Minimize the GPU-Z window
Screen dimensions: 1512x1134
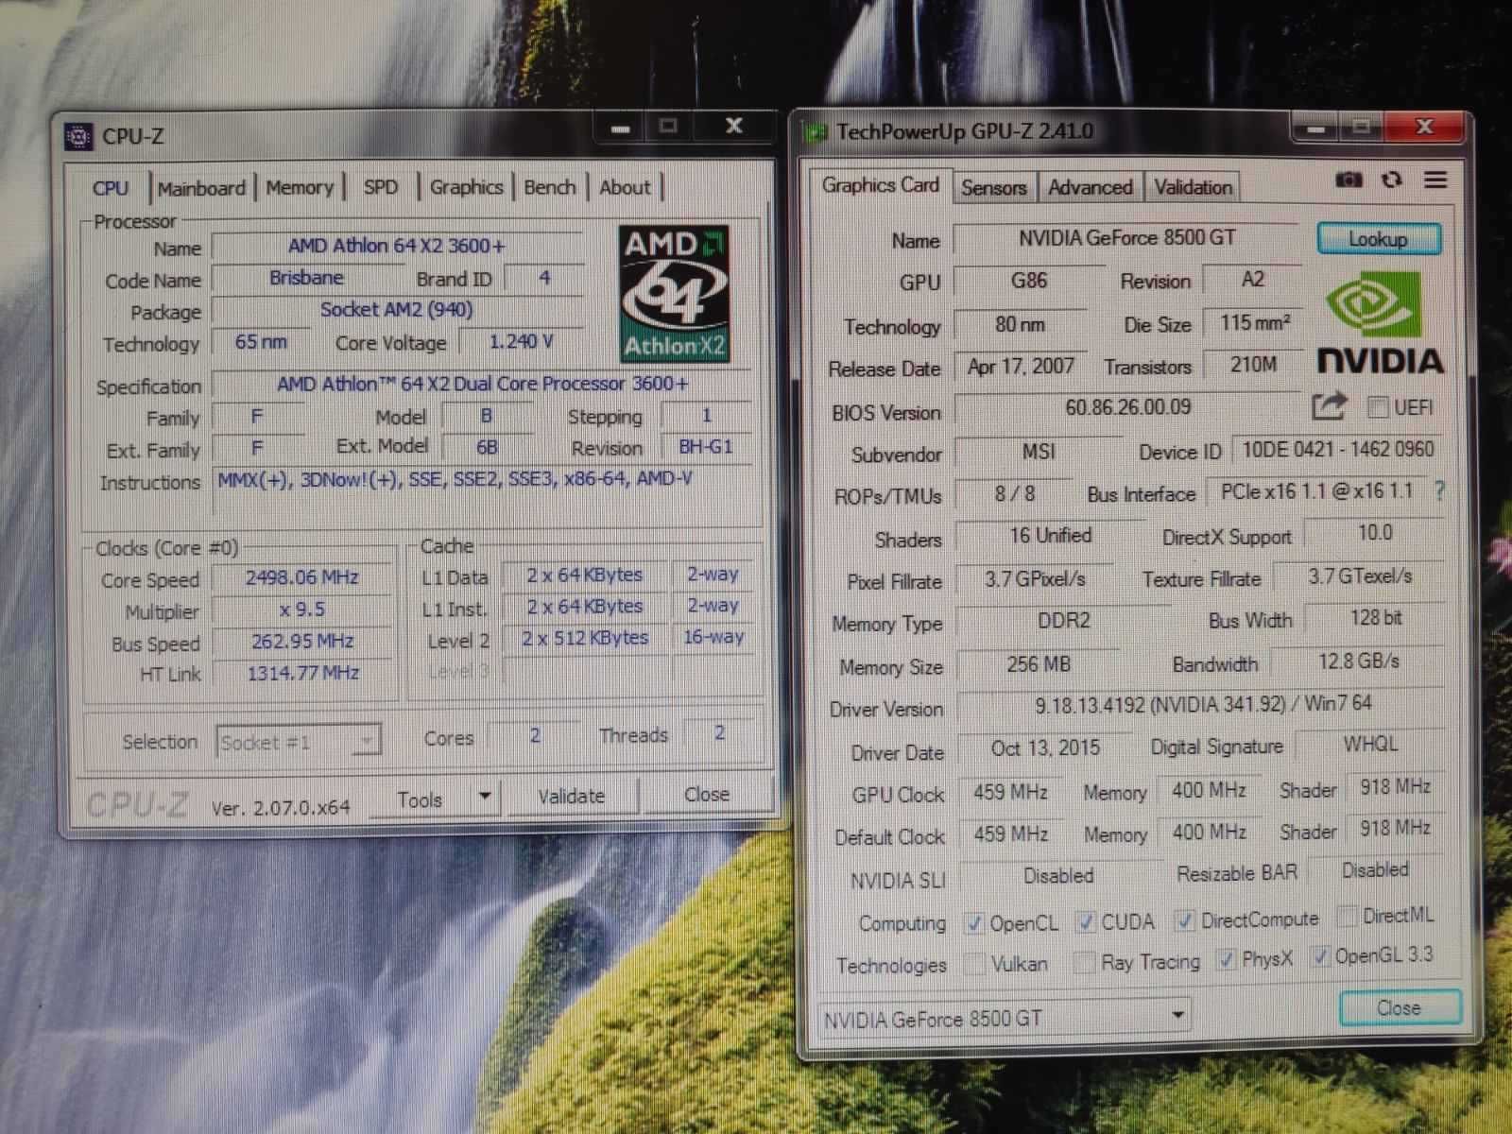pos(1315,128)
